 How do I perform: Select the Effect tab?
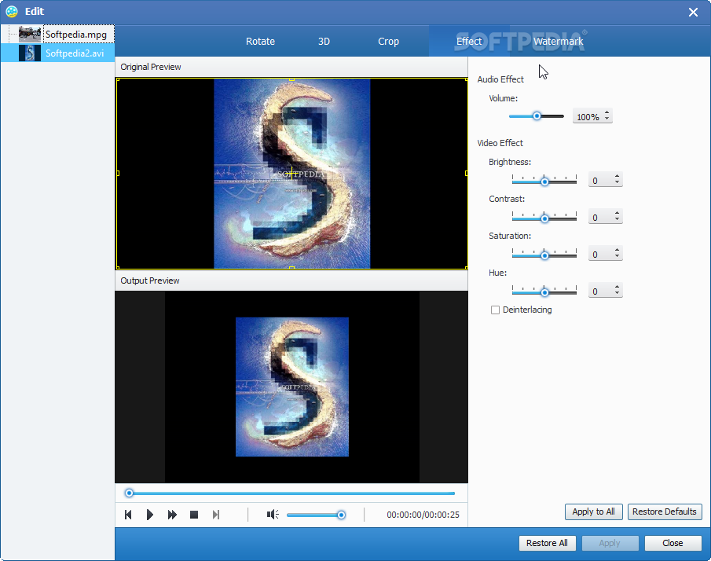pos(469,42)
